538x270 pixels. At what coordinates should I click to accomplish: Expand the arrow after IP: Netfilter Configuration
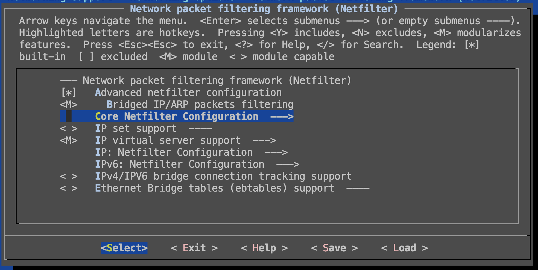(276, 152)
